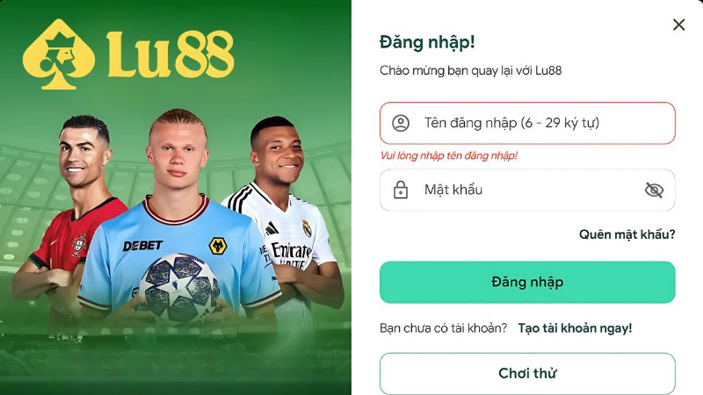Focus the Tên đăng nhập input field

pyautogui.click(x=527, y=123)
